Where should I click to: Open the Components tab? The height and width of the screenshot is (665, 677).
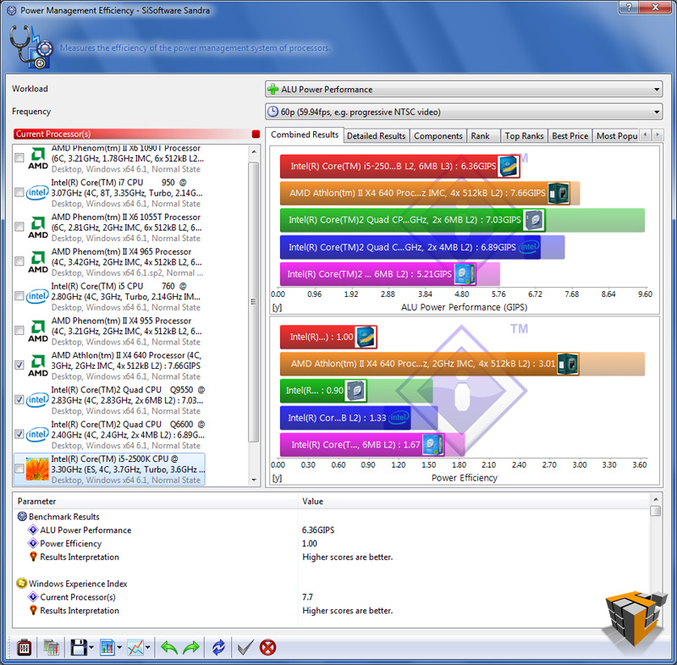coord(438,136)
